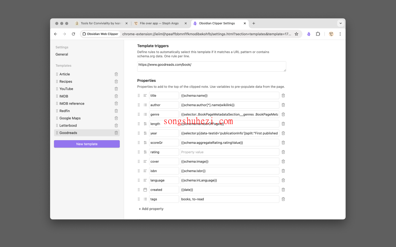Remove the rating property
Image resolution: width=396 pixels, height=247 pixels.
[x=283, y=152]
